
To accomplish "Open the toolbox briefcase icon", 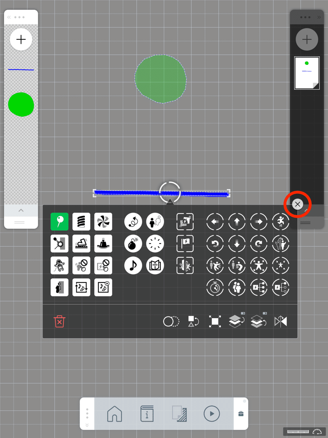I will pyautogui.click(x=241, y=414).
